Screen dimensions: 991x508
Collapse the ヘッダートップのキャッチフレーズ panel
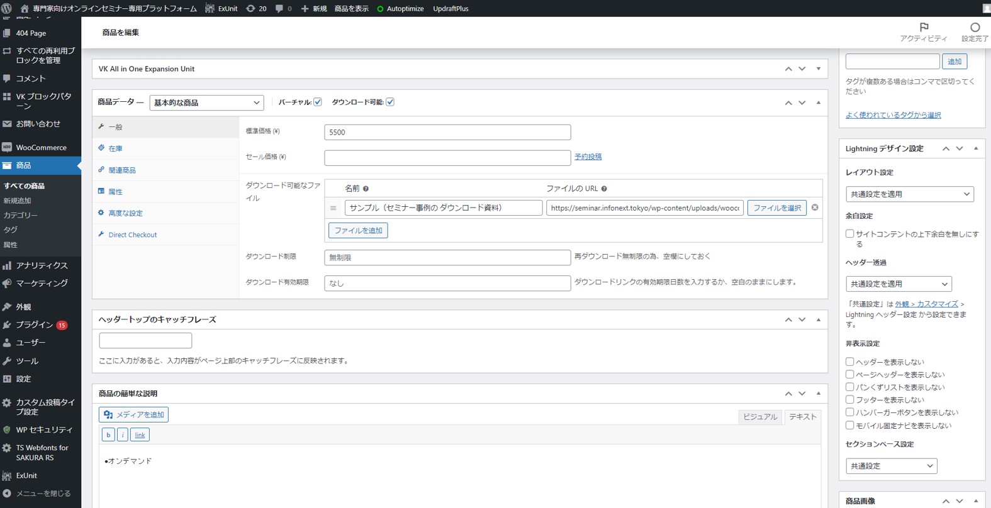click(x=818, y=320)
